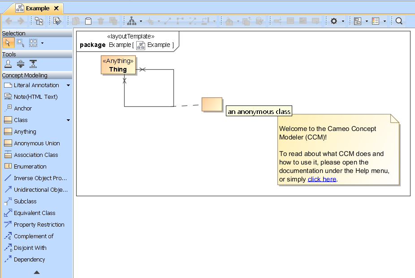415x278 pixels.
Task: Click the gear options icon in toolbar
Action: click(334, 21)
